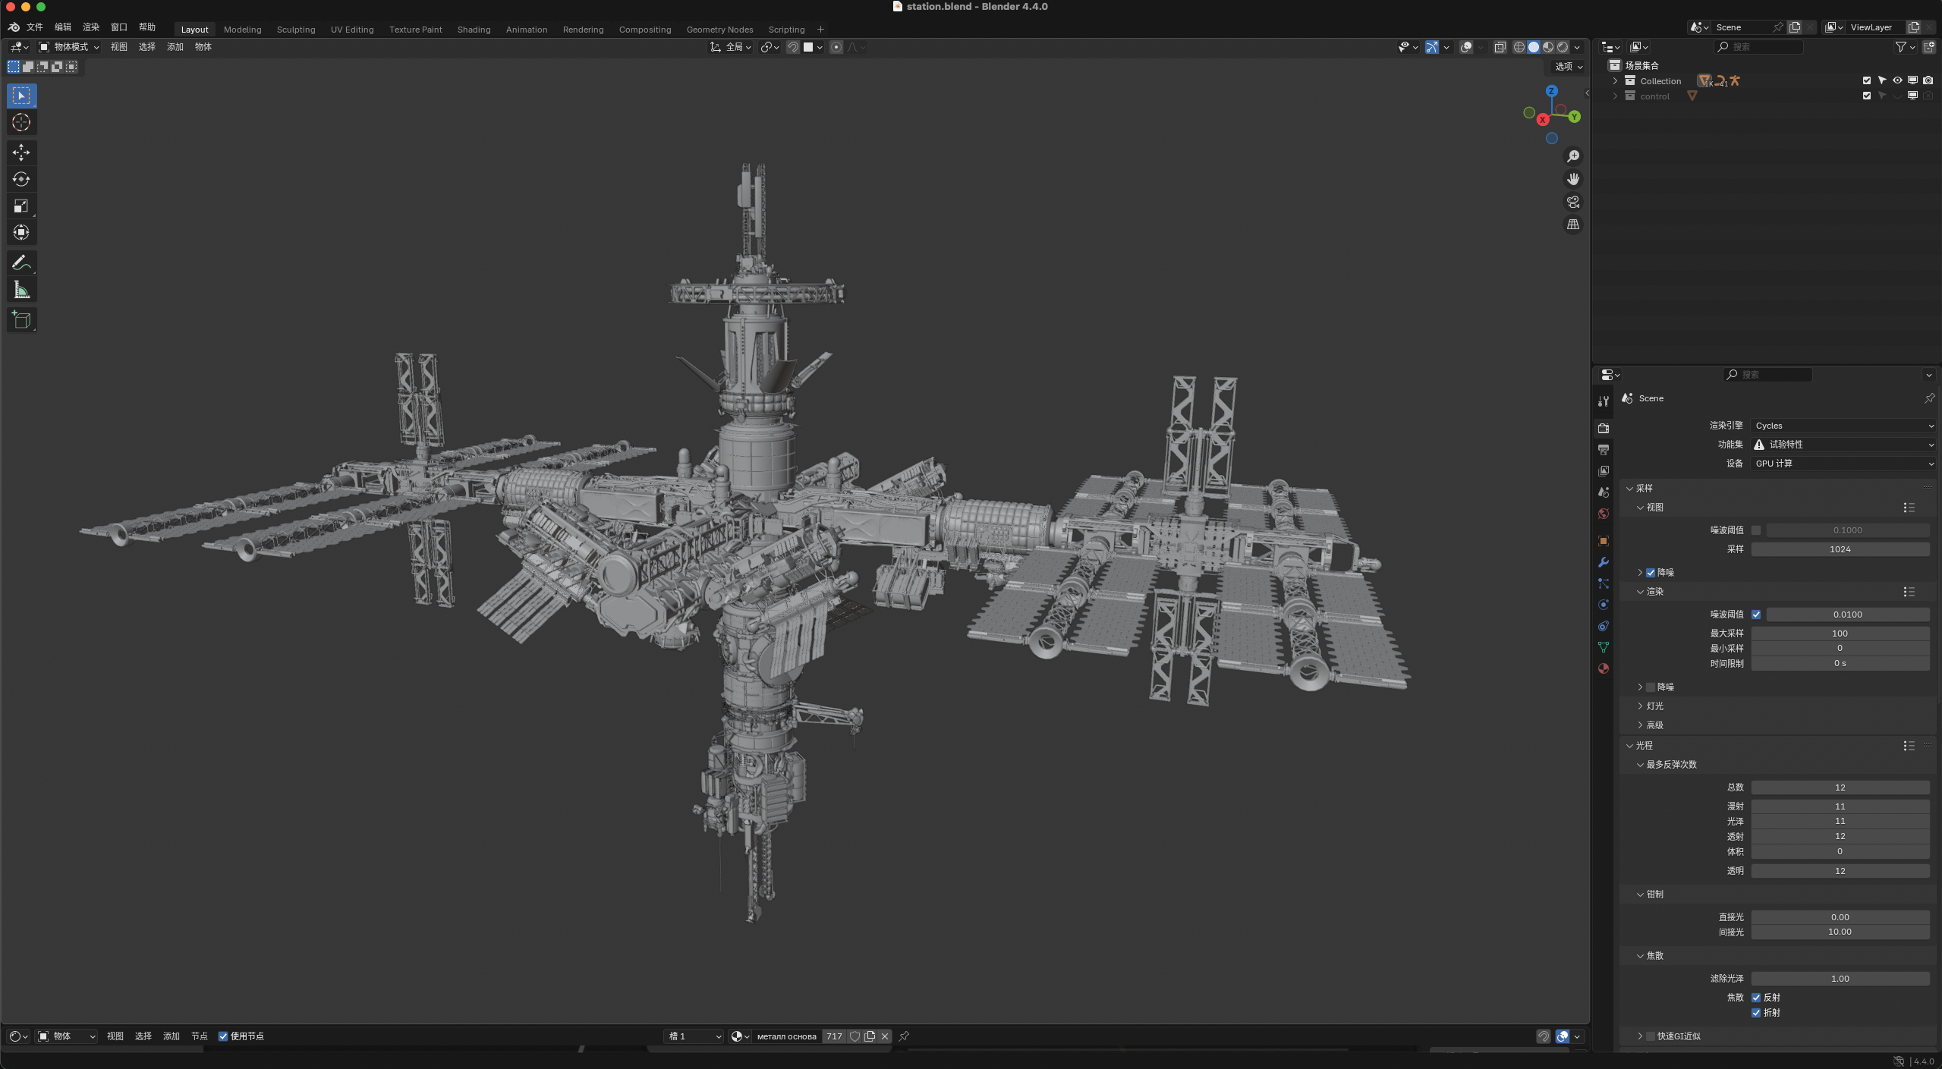Open the Output properties printer tab
This screenshot has height=1069, width=1942.
pyautogui.click(x=1604, y=450)
